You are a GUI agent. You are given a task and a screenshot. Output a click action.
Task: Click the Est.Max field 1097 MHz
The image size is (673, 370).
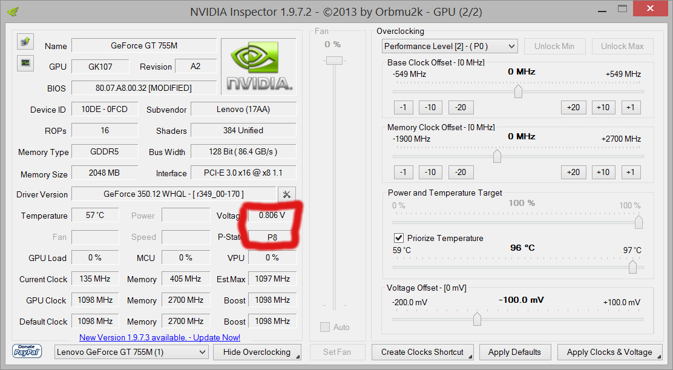tap(272, 279)
